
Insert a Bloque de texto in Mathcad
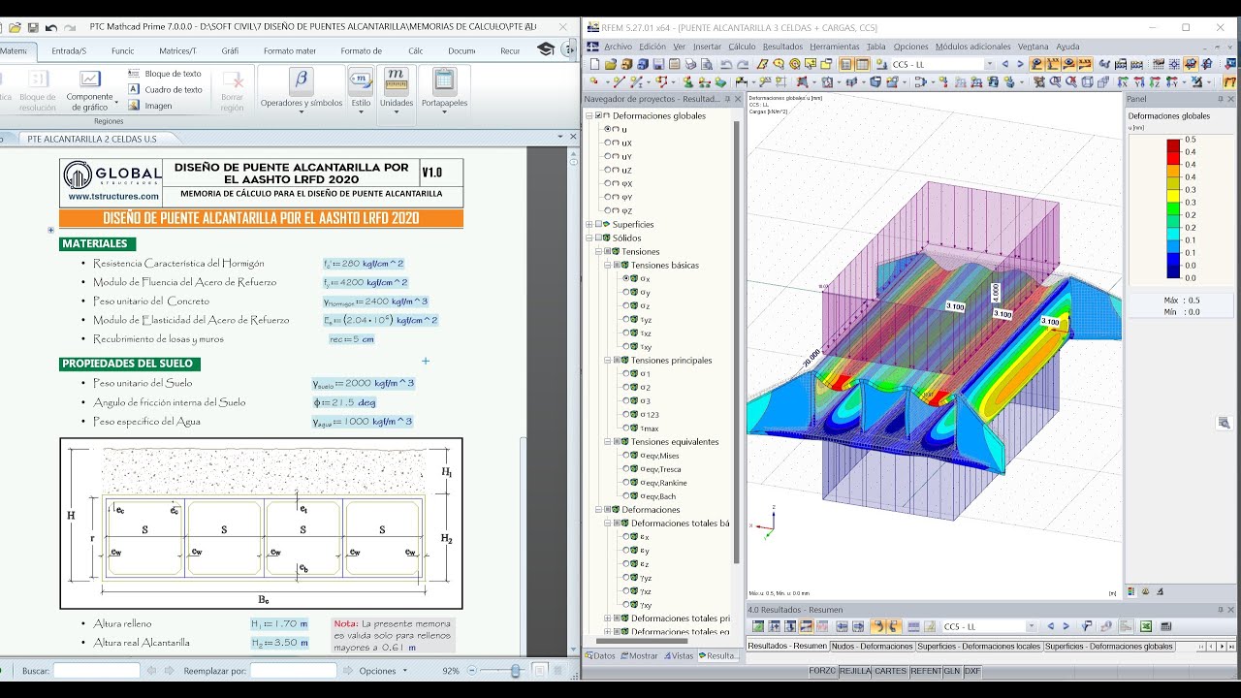(165, 74)
